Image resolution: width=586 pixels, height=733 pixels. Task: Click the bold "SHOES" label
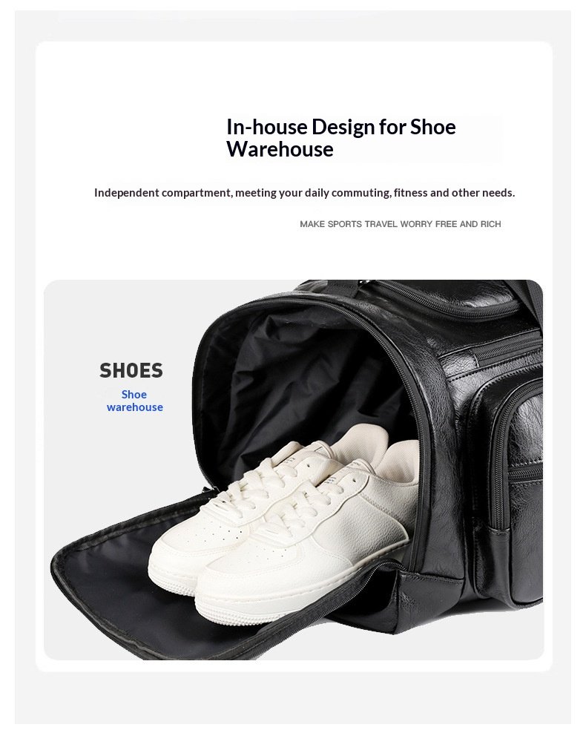(131, 370)
